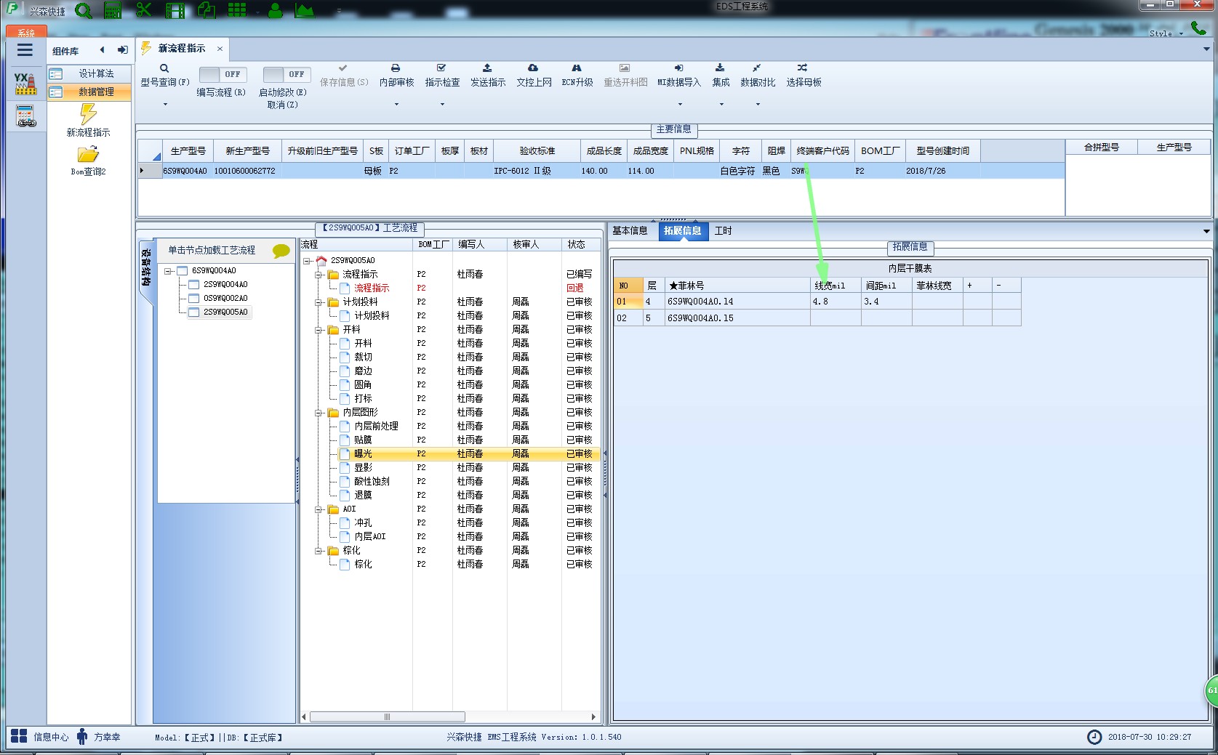Screen dimensions: 1218x755
Task: Collapse the 内层图形 folder node
Action: coord(318,413)
